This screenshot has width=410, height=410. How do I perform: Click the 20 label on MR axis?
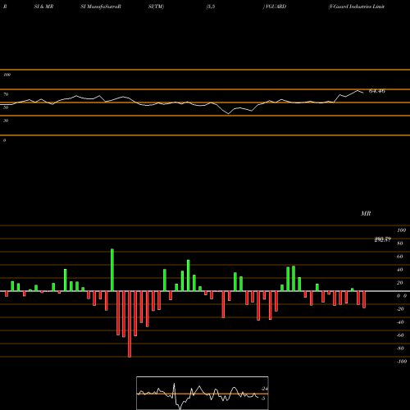400,283
